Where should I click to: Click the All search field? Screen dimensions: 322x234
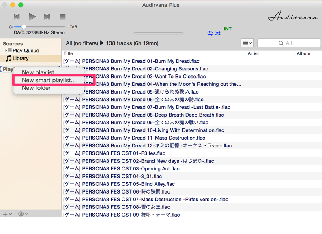click(289, 43)
